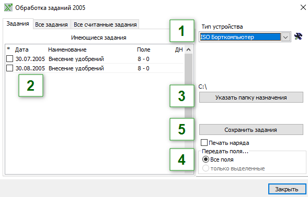Click the application logo in title bar
Image resolution: width=308 pixels, height=197 pixels.
point(8,8)
